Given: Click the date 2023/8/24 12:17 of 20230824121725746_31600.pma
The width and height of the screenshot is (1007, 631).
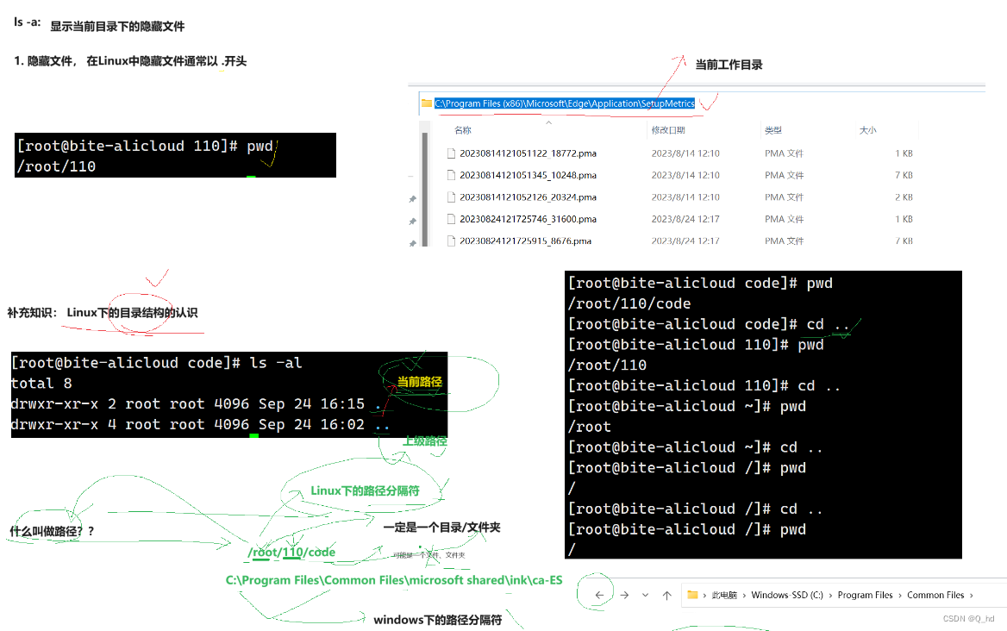Looking at the screenshot, I should coord(685,219).
